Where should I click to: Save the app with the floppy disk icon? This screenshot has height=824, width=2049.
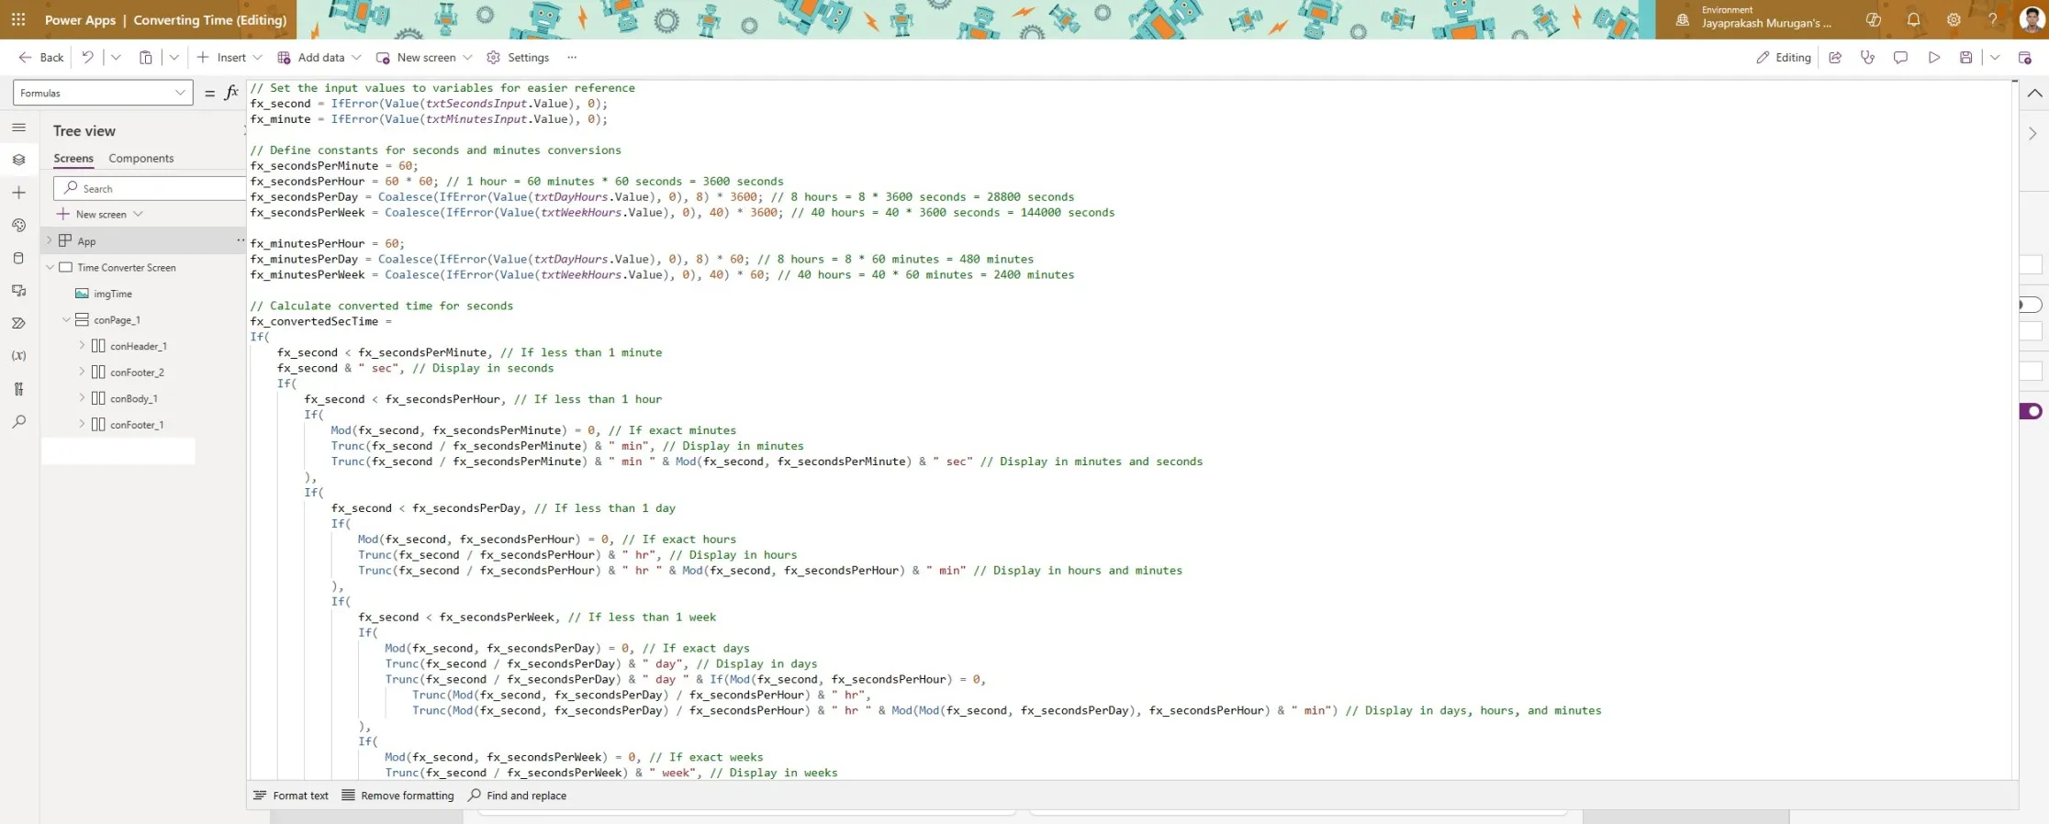coord(1965,58)
